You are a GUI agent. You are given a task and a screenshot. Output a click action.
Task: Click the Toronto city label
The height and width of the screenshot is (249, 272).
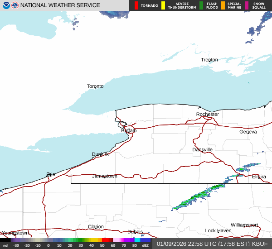coord(95,86)
